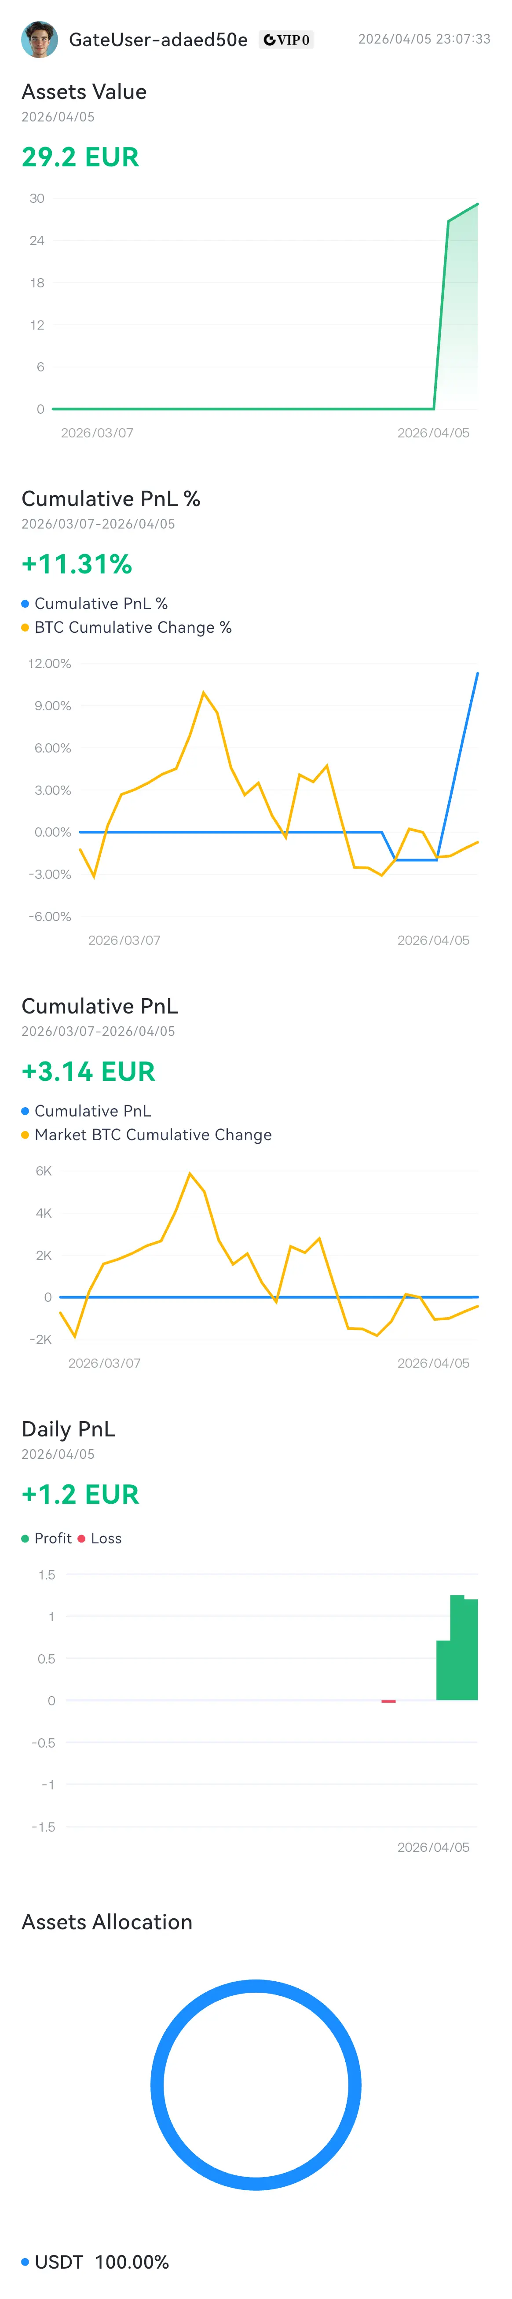Viewport: 512px width, 2299px height.
Task: Click the small red loss bar
Action: tap(388, 1701)
